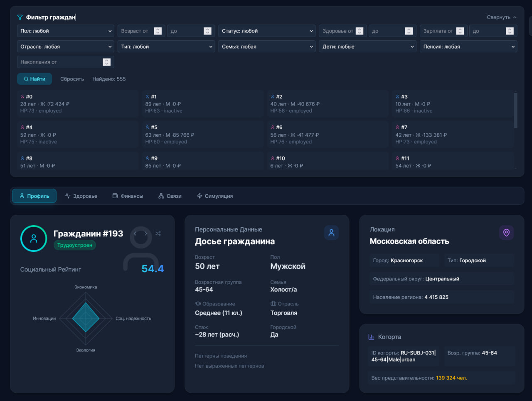Click the person icon on card #8
Viewport: 532px width, 401px height.
(x=22, y=158)
